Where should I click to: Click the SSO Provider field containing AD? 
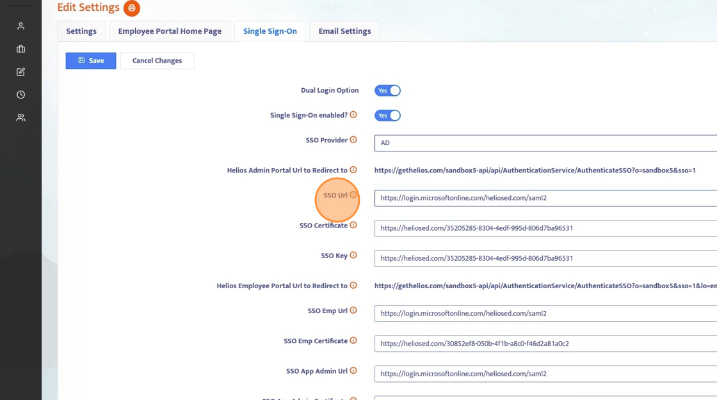coord(545,143)
